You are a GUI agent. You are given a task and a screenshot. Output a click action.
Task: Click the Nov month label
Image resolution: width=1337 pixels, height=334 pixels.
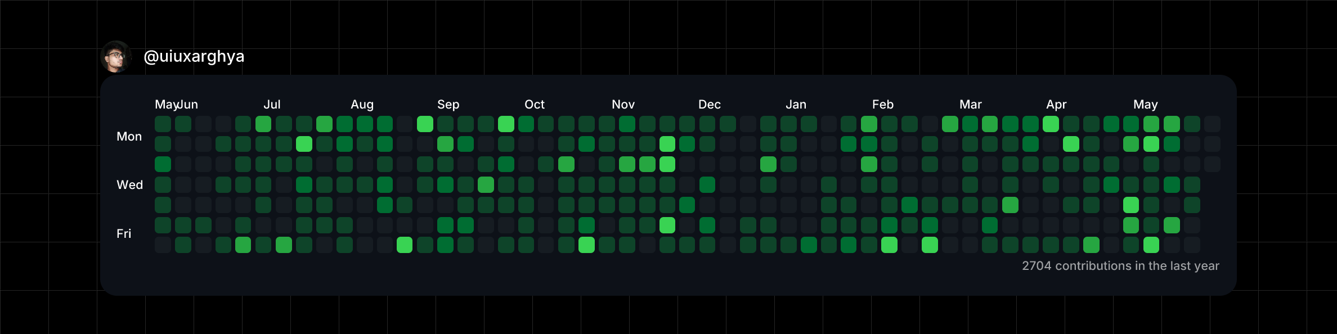click(x=623, y=105)
